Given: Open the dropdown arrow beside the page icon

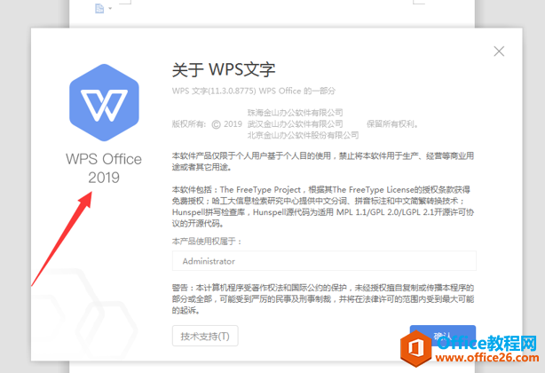Looking at the screenshot, I should pos(110,8).
